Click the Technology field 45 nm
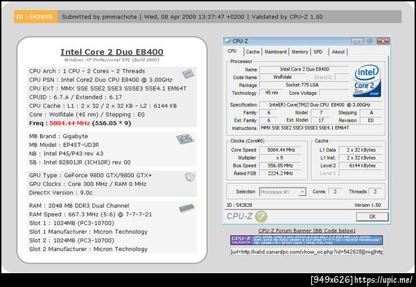This screenshot has width=416, height=287. point(272,93)
